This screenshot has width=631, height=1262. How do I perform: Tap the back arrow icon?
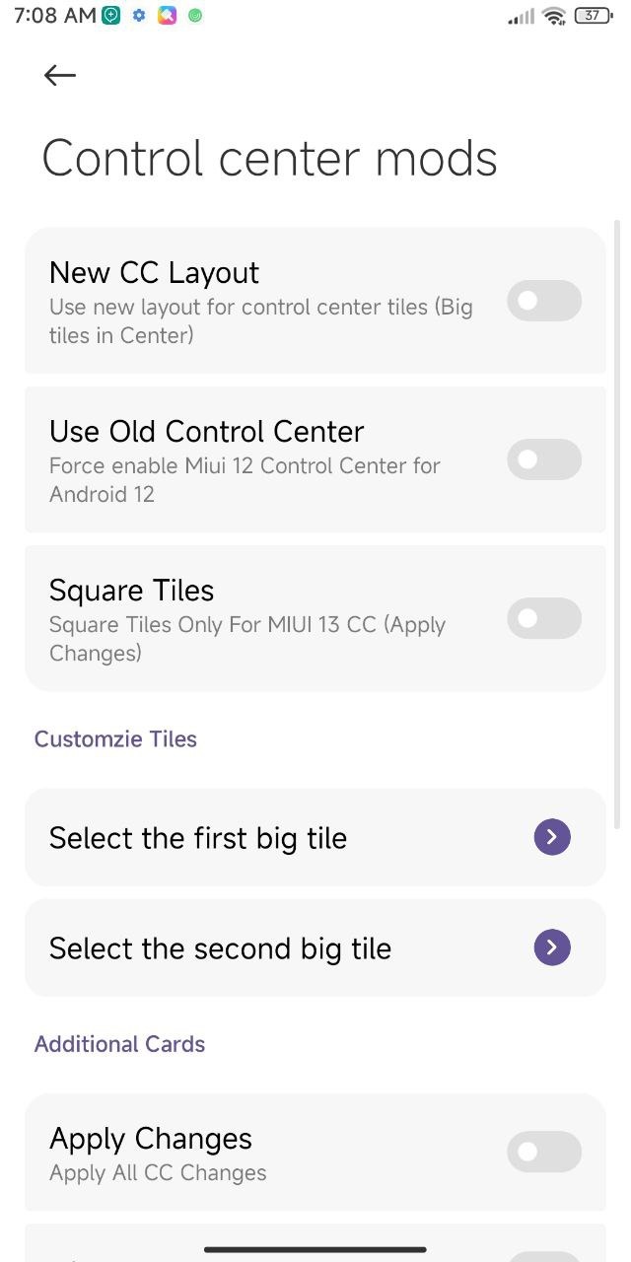click(x=60, y=76)
